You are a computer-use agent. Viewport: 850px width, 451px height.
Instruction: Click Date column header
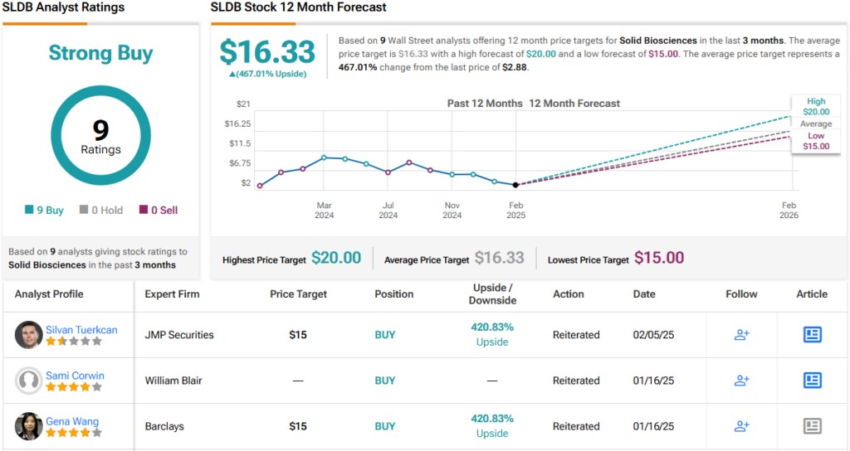pyautogui.click(x=643, y=293)
